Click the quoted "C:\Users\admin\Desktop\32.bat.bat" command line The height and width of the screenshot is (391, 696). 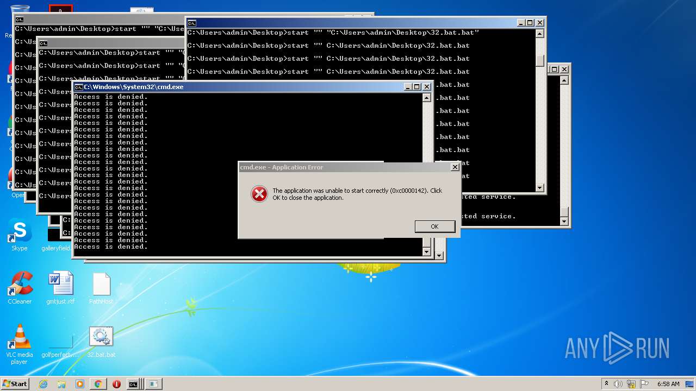(403, 33)
